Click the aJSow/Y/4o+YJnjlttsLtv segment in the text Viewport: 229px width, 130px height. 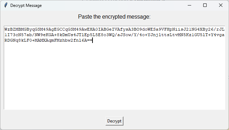pos(148,35)
